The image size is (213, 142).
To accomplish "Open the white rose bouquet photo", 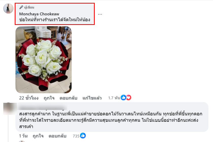I will click(x=43, y=60).
